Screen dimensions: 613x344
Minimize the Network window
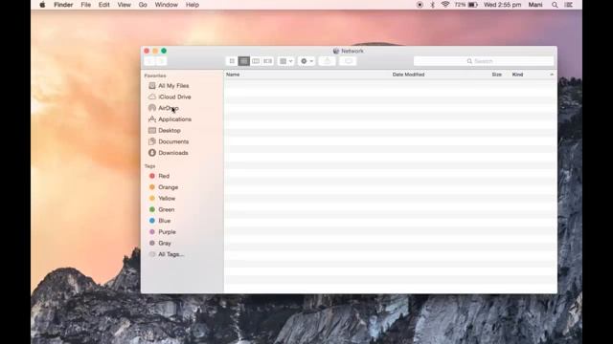coord(155,51)
